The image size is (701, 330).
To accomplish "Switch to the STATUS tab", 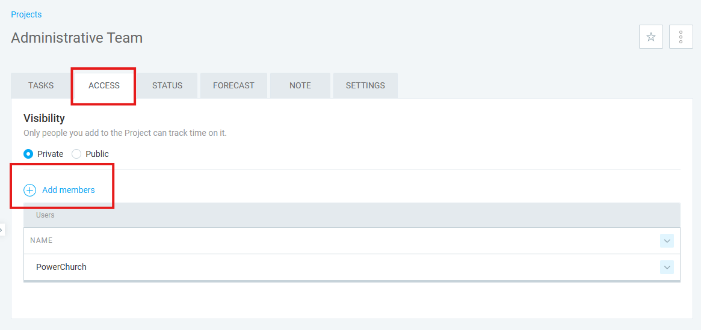I will [167, 86].
